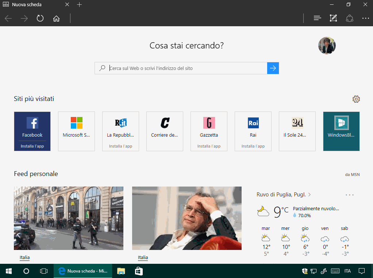Go back to the previous page

coord(8,19)
